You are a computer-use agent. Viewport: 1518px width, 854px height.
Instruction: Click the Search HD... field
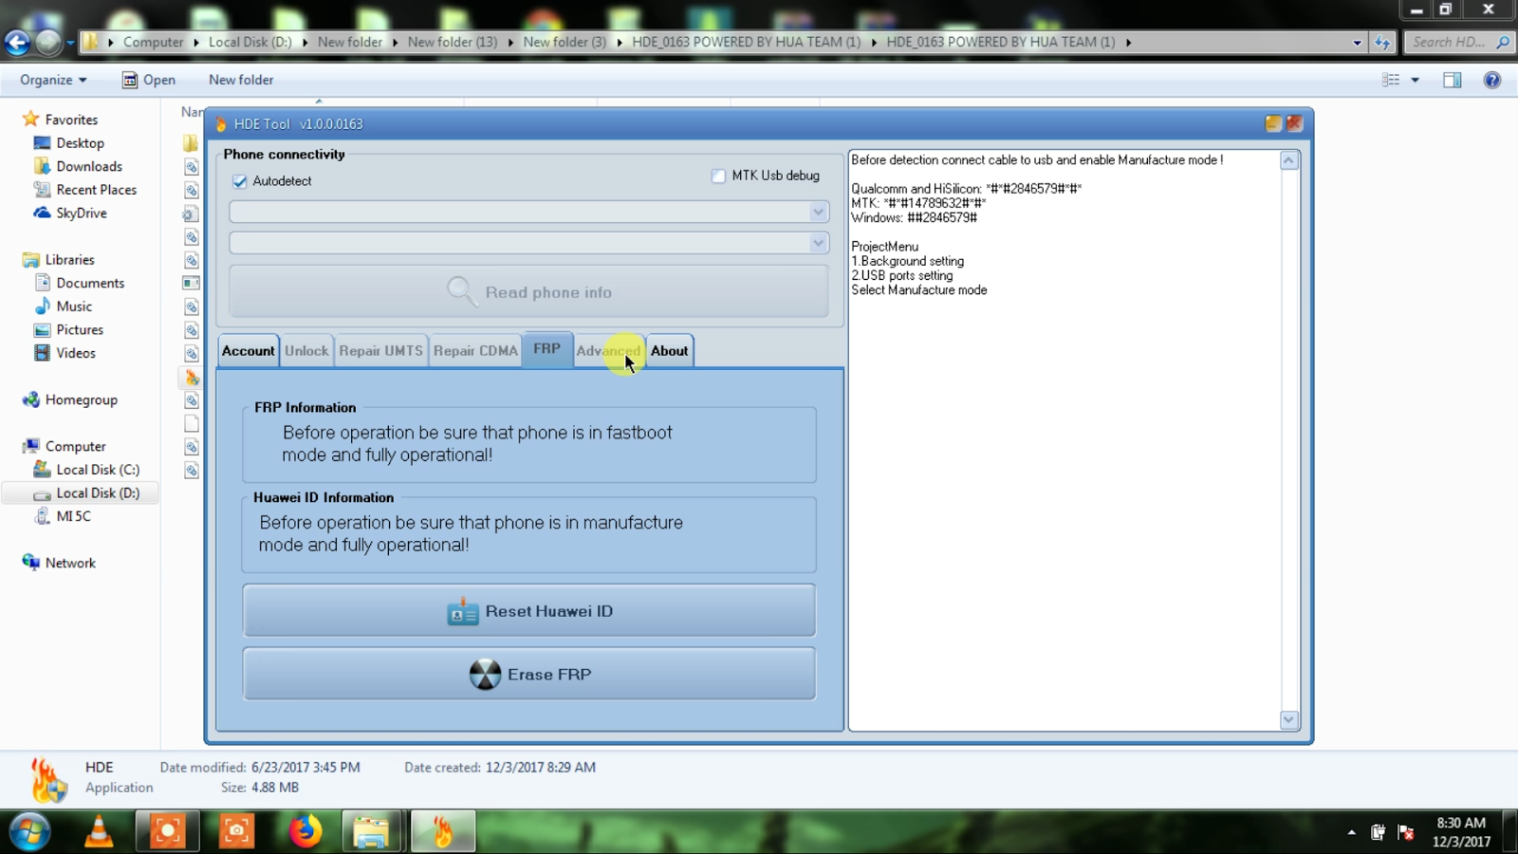(x=1457, y=42)
